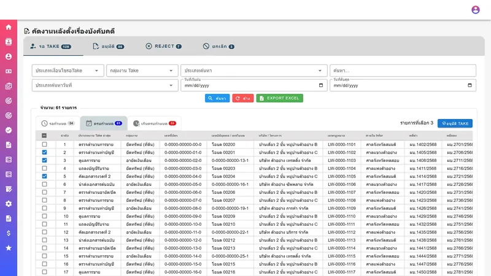Click the blue ค้นหา search button
491x276 pixels.
(x=217, y=98)
